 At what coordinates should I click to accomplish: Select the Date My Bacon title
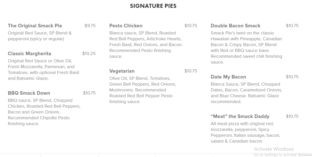point(228,77)
